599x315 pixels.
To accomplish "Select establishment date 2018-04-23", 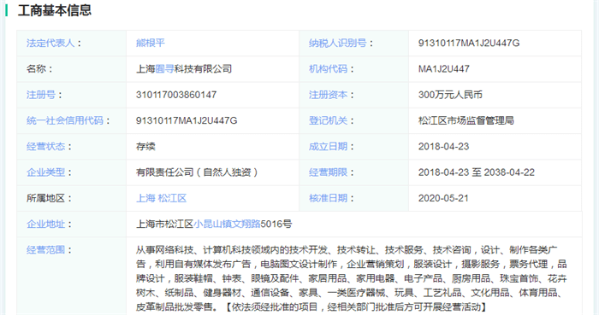I will coord(443,147).
